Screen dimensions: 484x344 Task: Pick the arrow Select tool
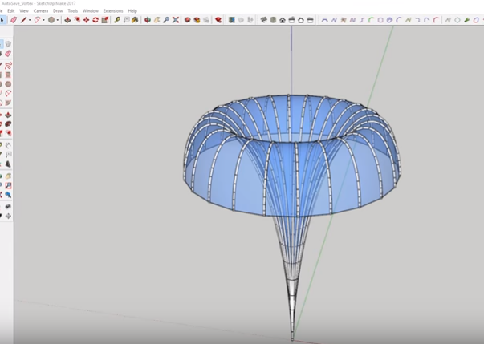[3, 20]
